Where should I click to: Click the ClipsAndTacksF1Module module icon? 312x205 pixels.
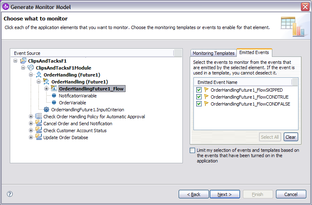31,68
